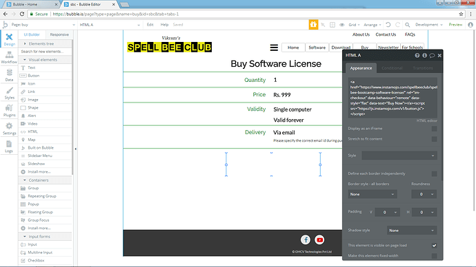Viewport: 476px width, 267px height.
Task: Click the About Us link
Action: pos(361,34)
